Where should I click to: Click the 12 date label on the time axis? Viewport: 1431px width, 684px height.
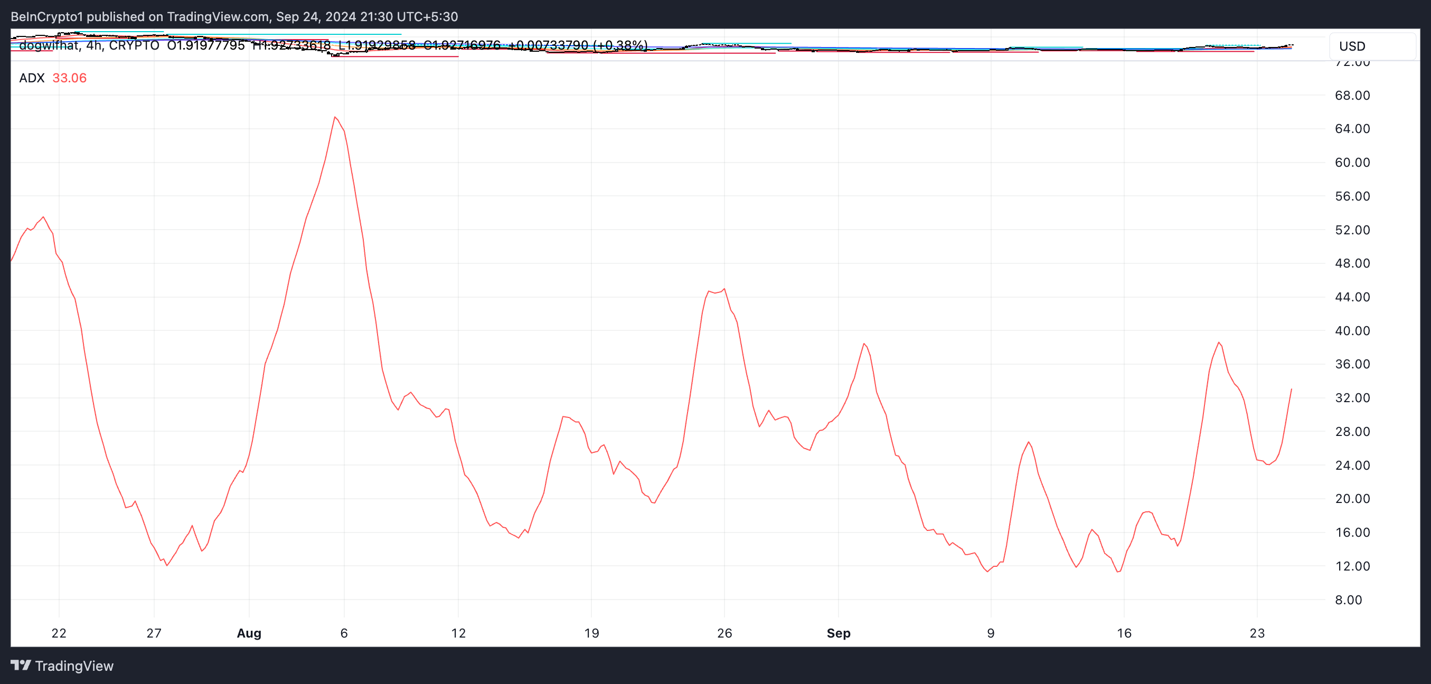tap(458, 633)
